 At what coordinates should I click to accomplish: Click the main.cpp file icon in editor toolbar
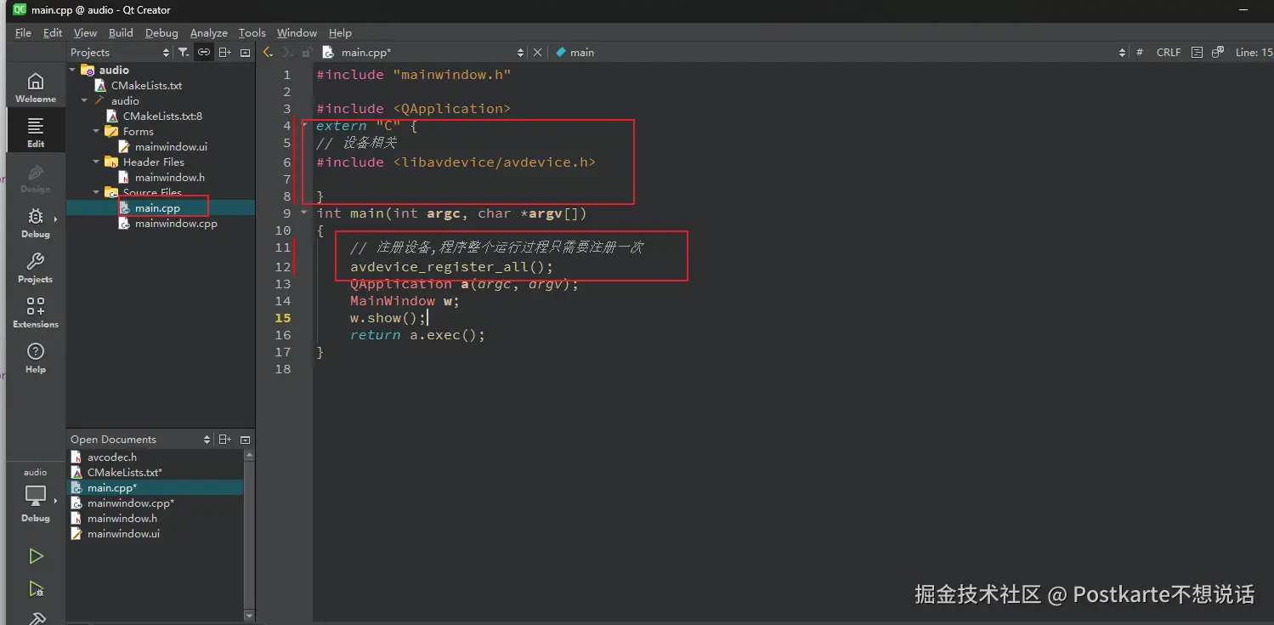click(x=327, y=53)
